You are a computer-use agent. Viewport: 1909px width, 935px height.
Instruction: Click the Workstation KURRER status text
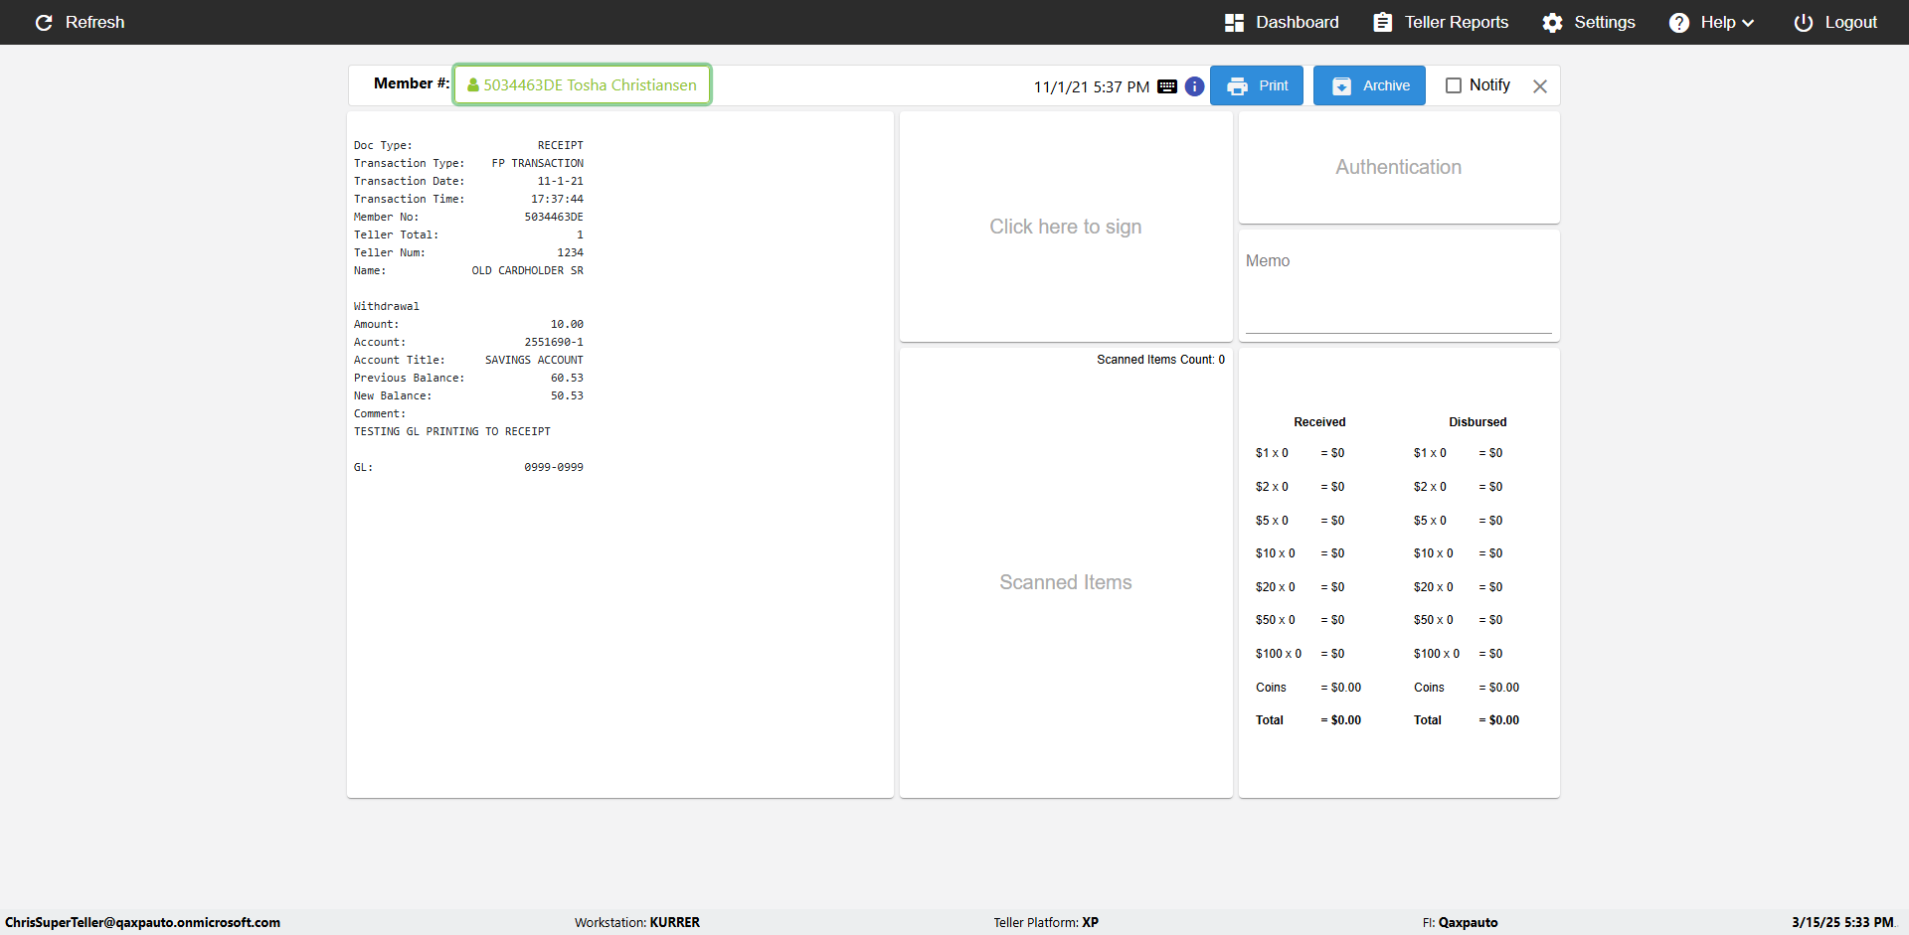tap(637, 922)
